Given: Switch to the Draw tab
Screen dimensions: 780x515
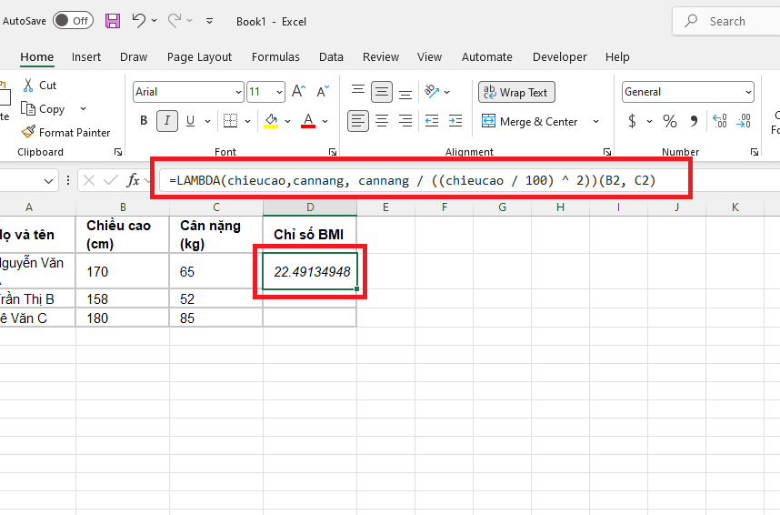Looking at the screenshot, I should (134, 56).
